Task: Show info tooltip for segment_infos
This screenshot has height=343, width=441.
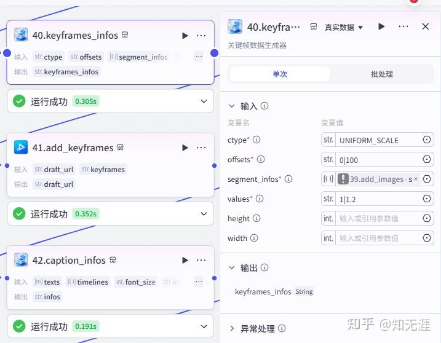Action: coord(288,179)
